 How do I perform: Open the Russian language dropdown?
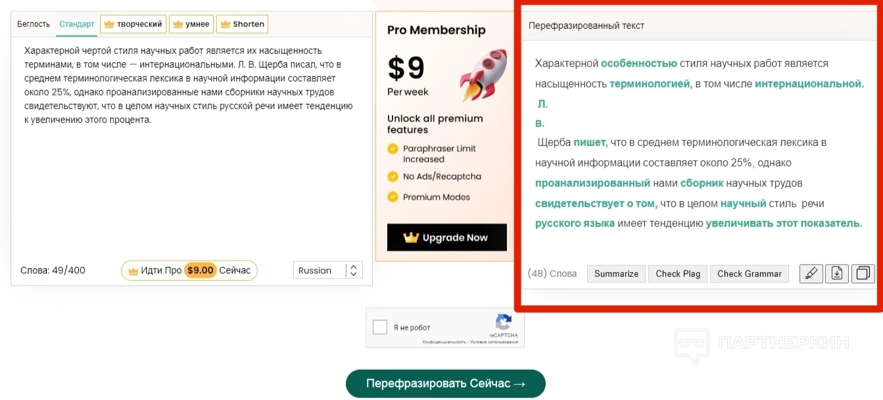point(327,270)
